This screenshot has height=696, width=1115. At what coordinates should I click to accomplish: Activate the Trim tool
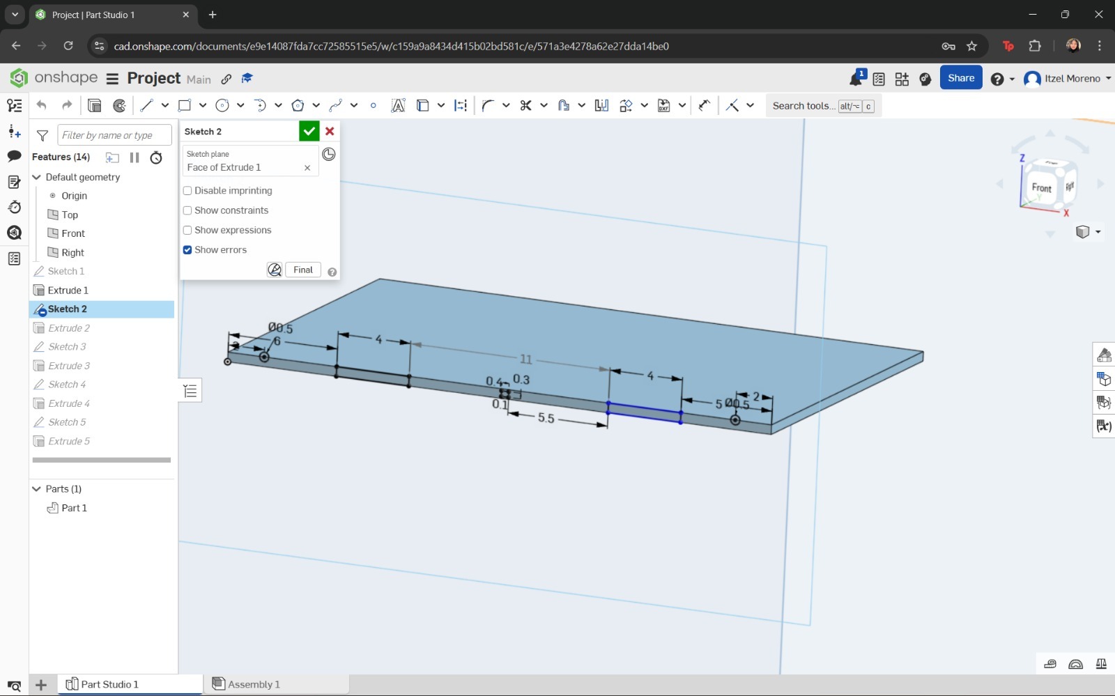(x=526, y=105)
